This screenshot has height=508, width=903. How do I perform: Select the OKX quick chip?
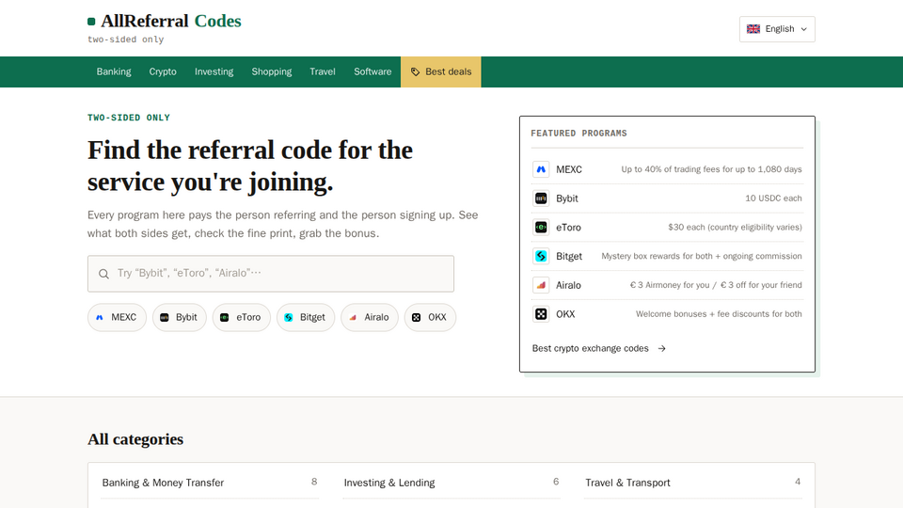click(x=430, y=317)
